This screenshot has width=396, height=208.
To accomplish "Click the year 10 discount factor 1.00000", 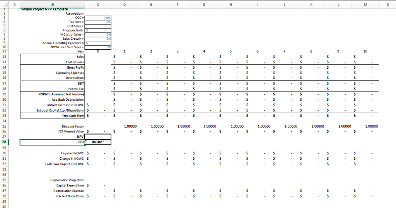I will point(372,126).
